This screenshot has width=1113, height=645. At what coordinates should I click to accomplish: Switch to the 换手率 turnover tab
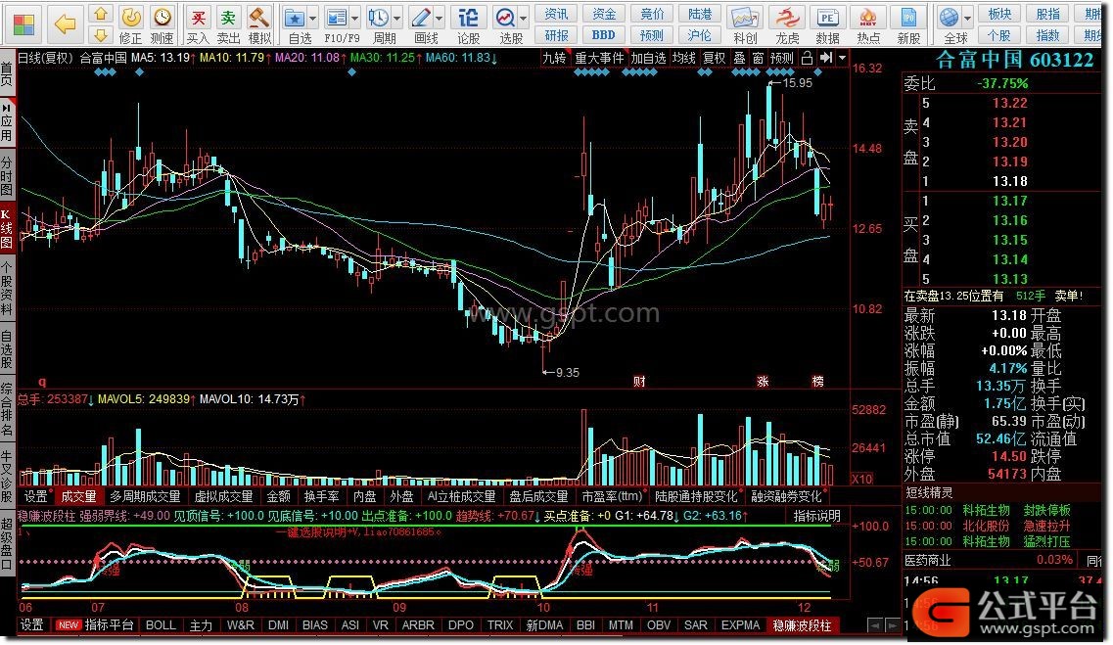[x=321, y=496]
